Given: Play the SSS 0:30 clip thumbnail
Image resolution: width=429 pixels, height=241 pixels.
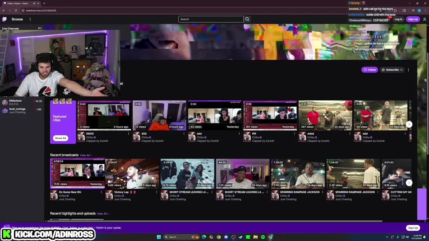Looking at the screenshot, I should click(x=160, y=115).
